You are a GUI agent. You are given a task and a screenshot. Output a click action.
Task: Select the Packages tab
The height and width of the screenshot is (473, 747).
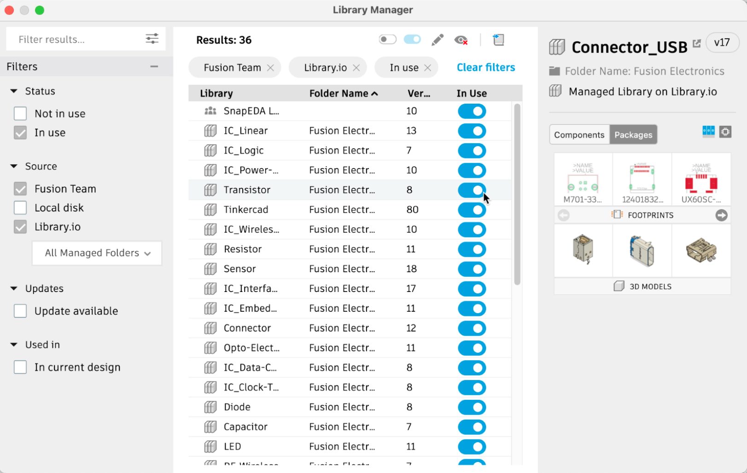coord(633,135)
